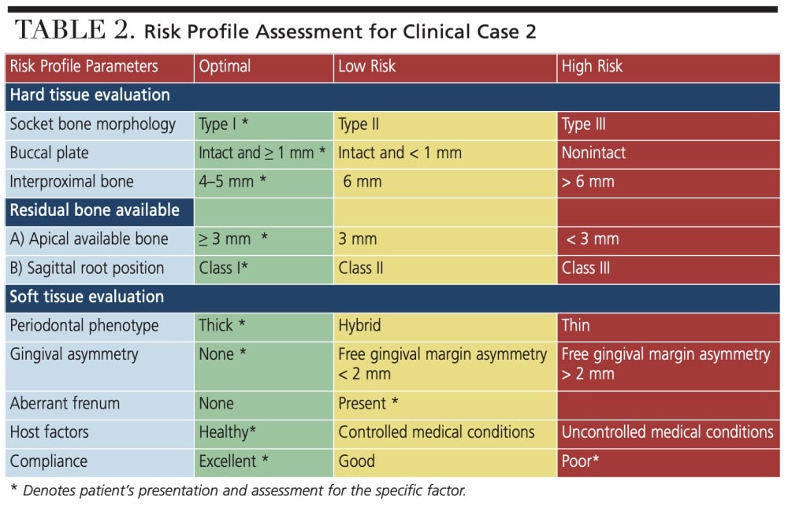Select the "Nonintact" buccal plate cell
Viewport: 788px width, 507px height.
(x=593, y=153)
